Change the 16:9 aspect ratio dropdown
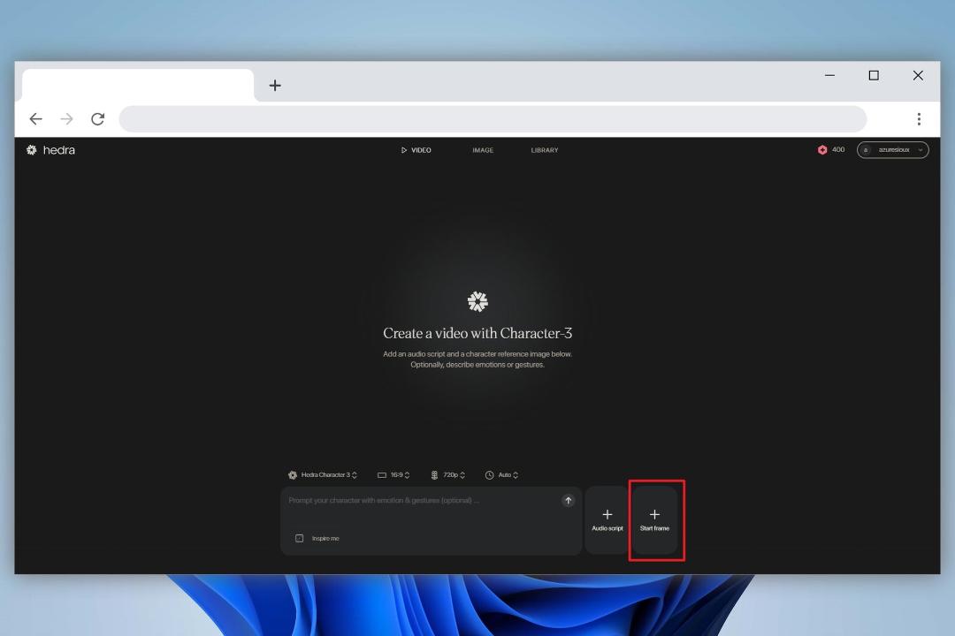The height and width of the screenshot is (636, 955). 393,474
